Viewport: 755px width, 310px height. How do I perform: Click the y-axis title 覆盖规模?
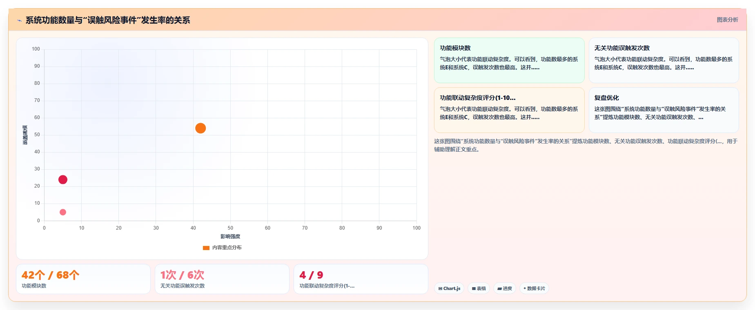point(25,135)
